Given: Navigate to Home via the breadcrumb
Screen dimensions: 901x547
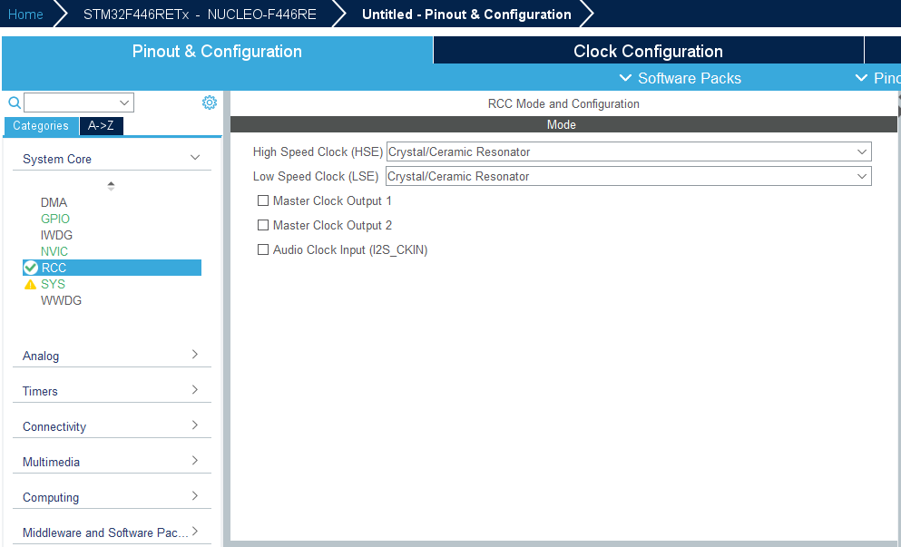Looking at the screenshot, I should pyautogui.click(x=25, y=14).
